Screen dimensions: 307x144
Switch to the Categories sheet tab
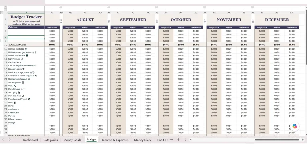[x=50, y=140]
